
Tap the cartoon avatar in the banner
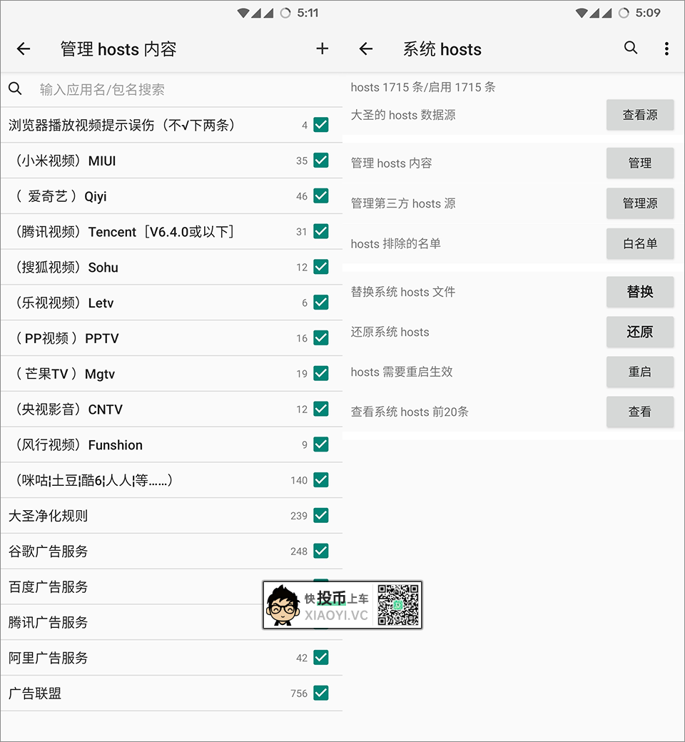point(283,606)
